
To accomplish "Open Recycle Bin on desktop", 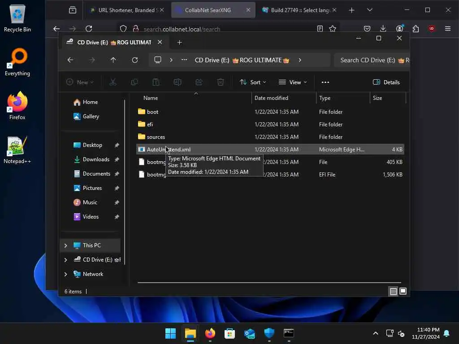I will pos(17,18).
